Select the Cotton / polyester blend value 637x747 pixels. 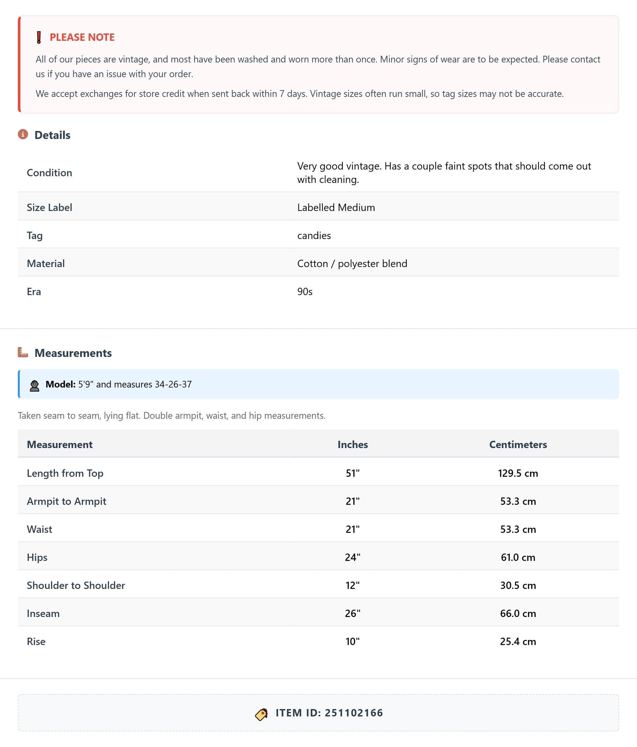coord(352,264)
